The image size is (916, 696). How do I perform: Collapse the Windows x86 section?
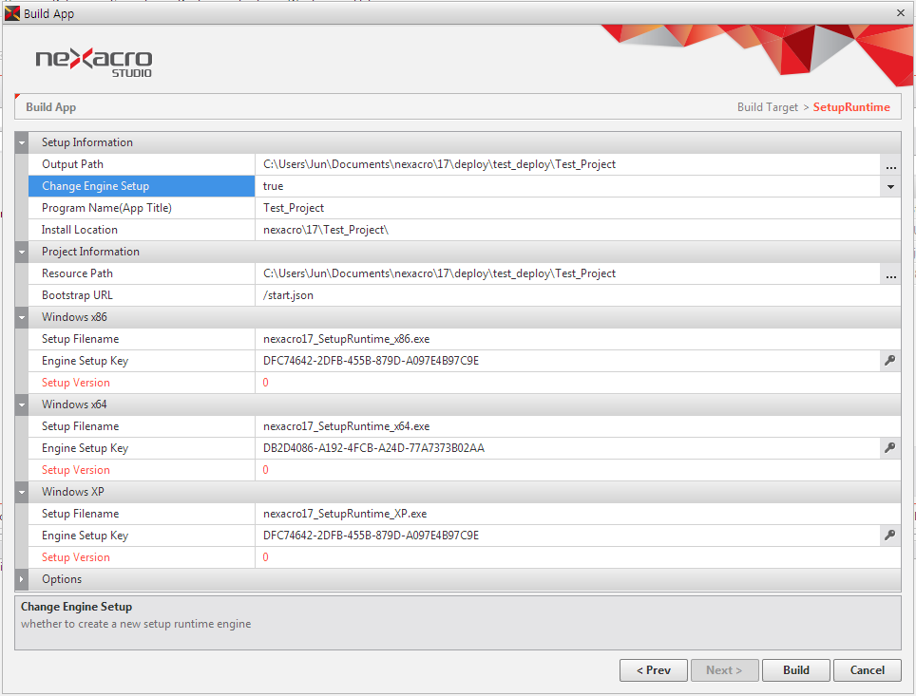point(22,318)
